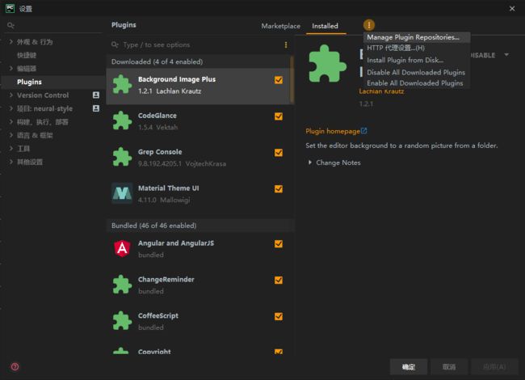Viewport: 525px width, 380px height.
Task: Choose Disable All Downloaded Plugins
Action: 417,73
